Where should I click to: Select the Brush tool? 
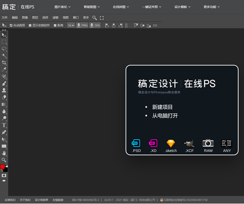(4, 83)
